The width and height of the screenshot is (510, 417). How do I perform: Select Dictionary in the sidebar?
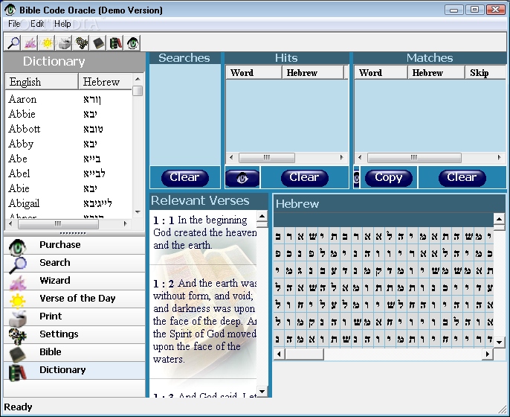click(74, 370)
